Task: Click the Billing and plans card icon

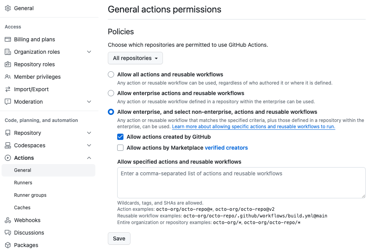Action: pyautogui.click(x=8, y=39)
